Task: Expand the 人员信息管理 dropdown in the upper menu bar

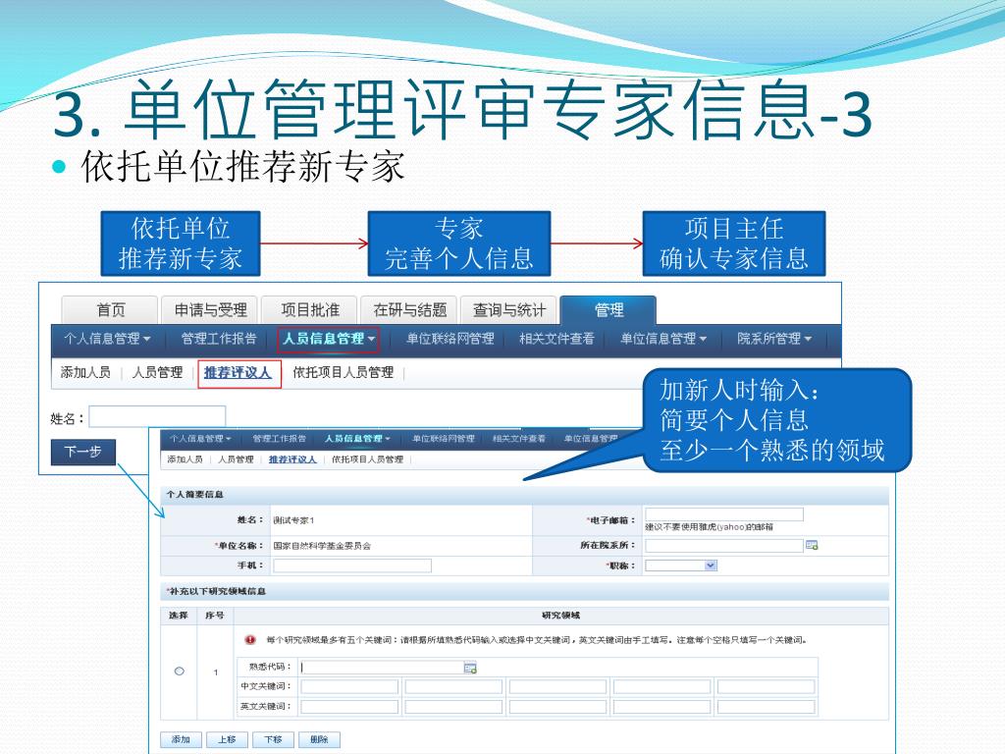Action: pos(329,339)
